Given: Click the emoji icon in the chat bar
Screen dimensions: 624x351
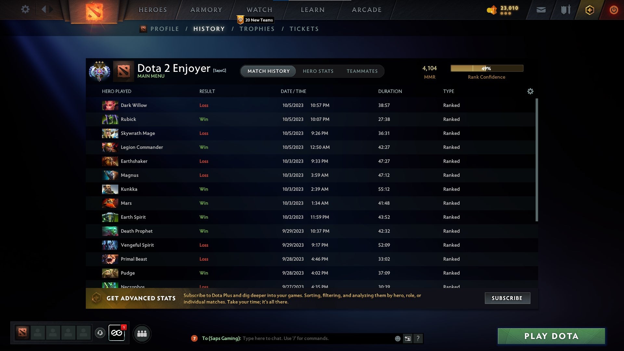Looking at the screenshot, I should point(397,338).
